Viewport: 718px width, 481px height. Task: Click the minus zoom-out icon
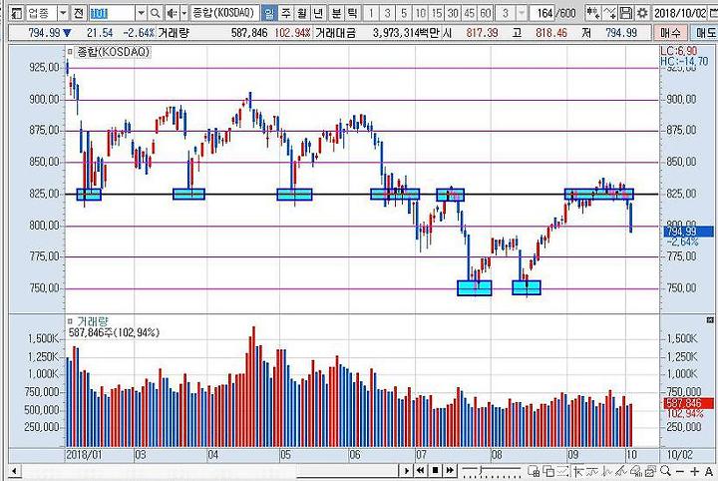point(680,471)
